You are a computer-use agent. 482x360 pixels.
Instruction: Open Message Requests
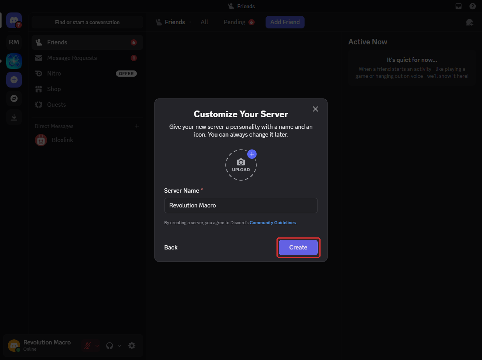pyautogui.click(x=87, y=58)
